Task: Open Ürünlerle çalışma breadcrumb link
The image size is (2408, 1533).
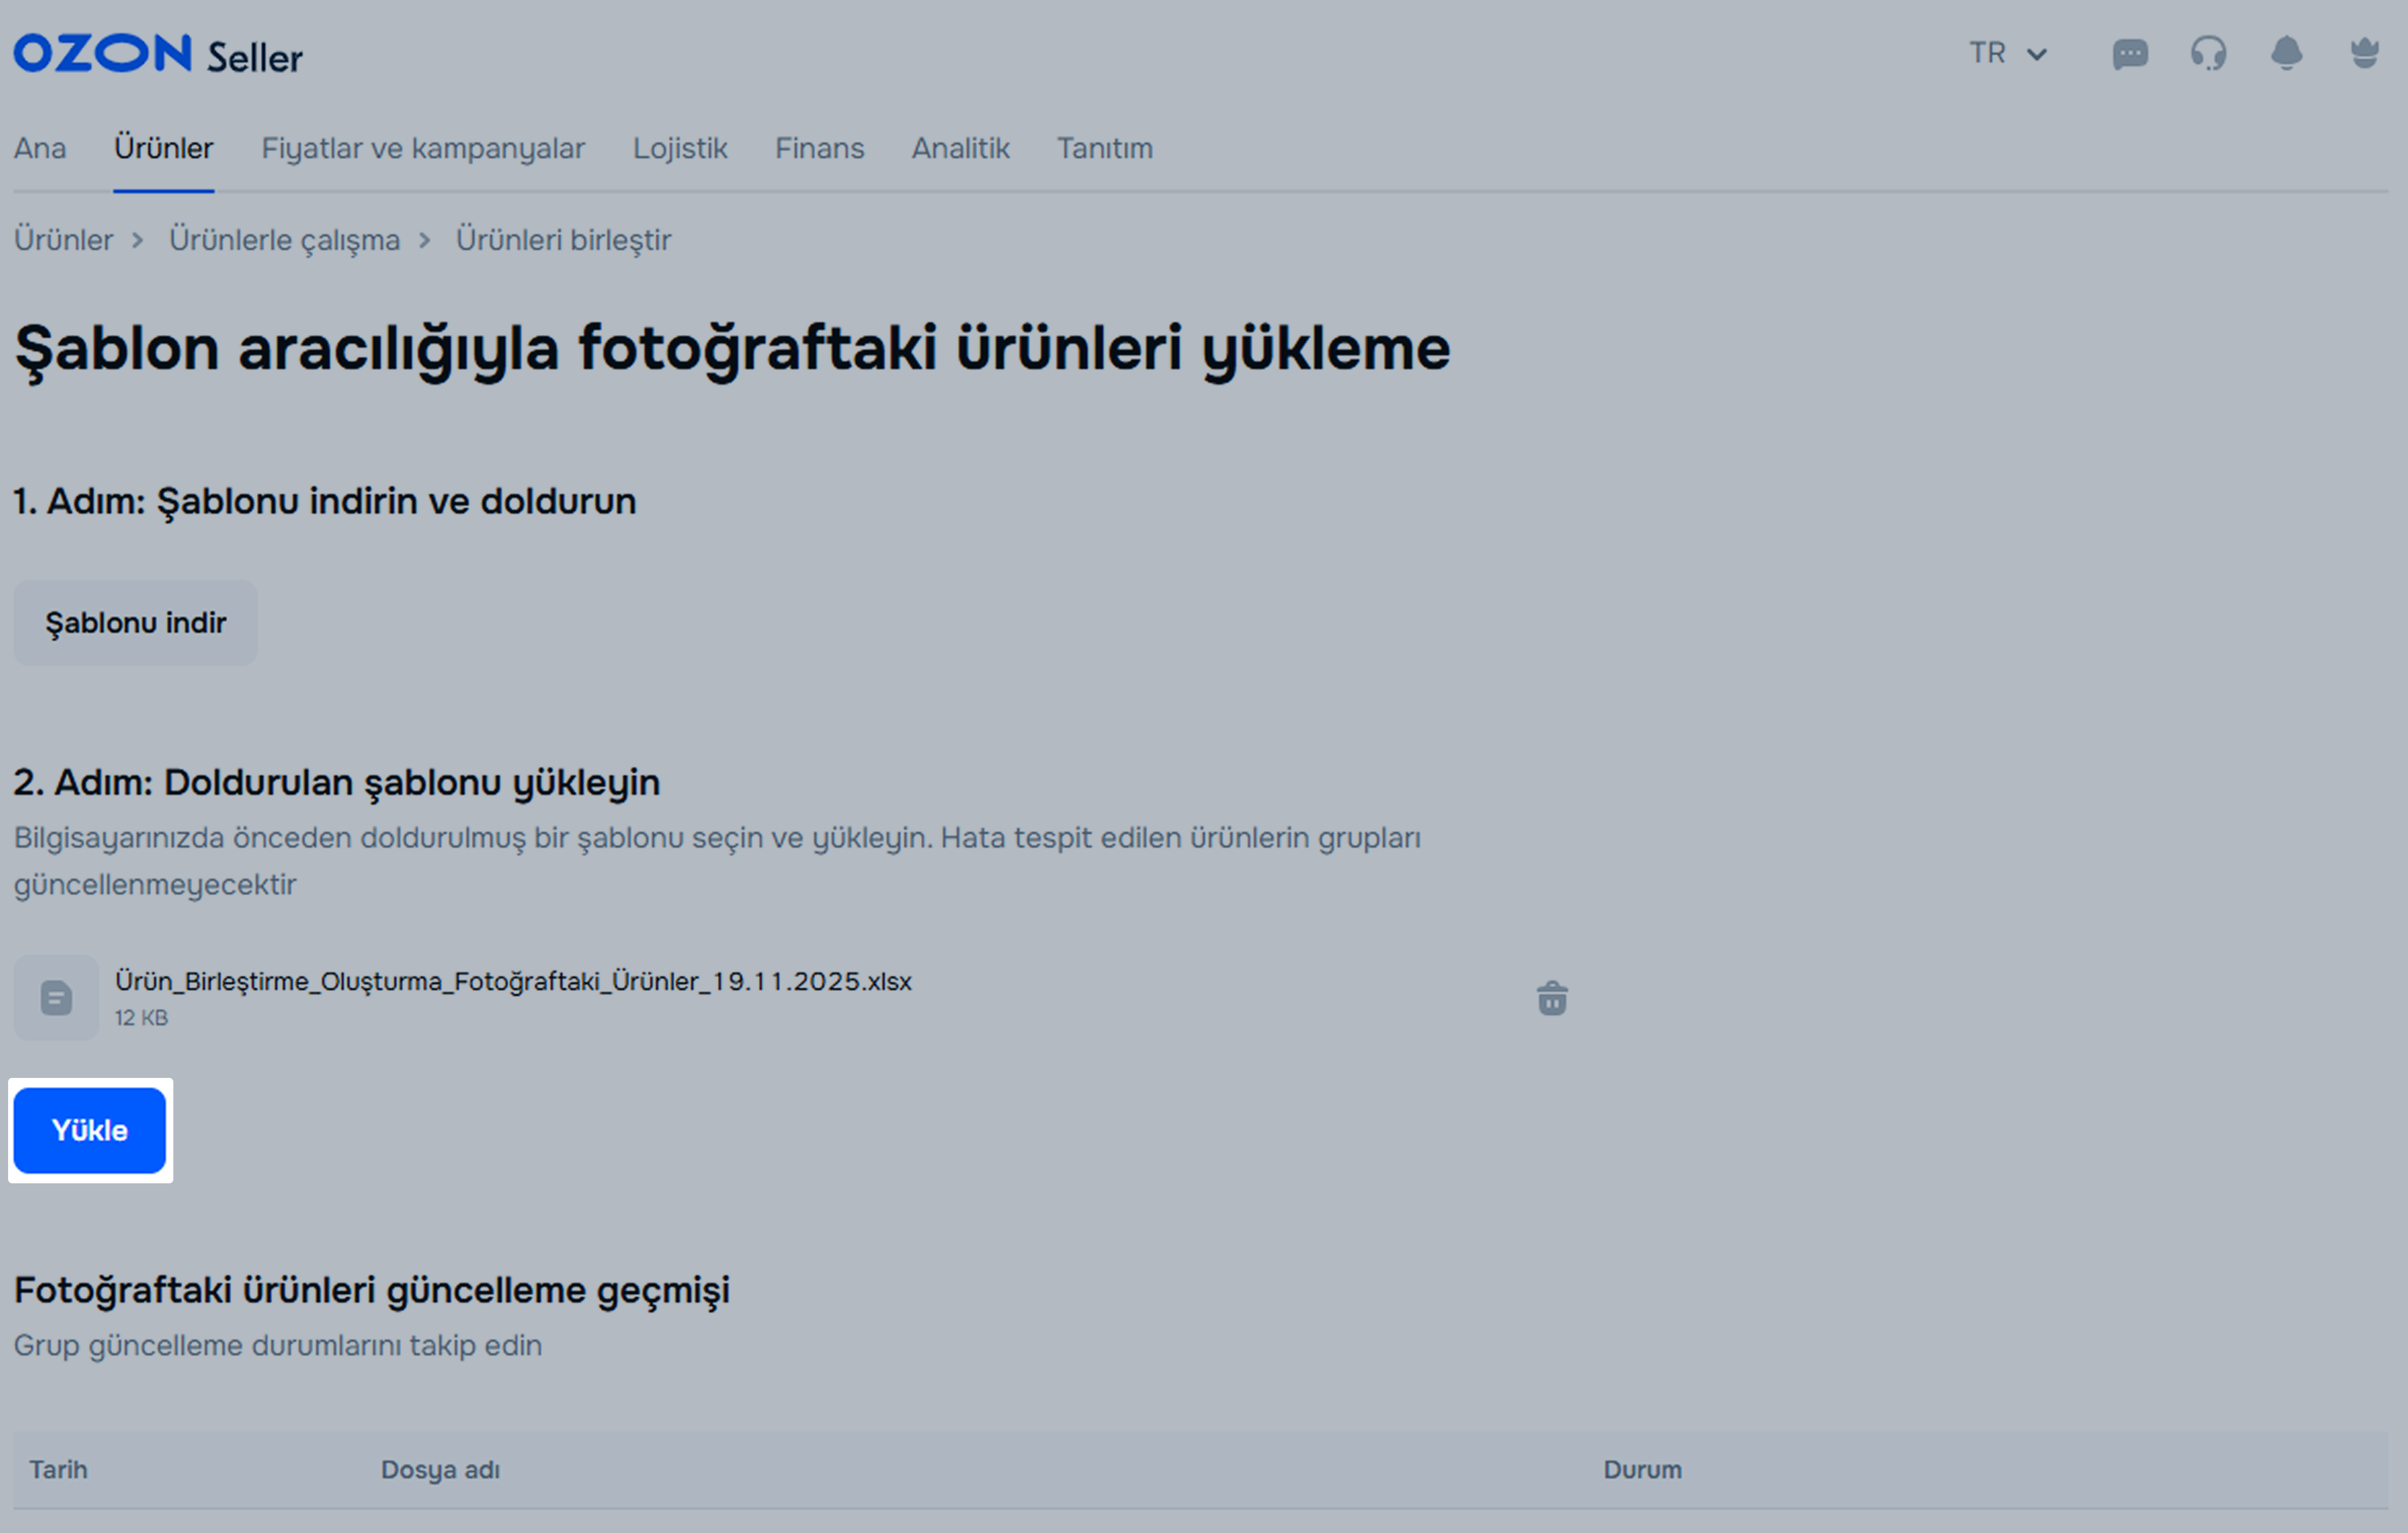Action: [x=284, y=241]
